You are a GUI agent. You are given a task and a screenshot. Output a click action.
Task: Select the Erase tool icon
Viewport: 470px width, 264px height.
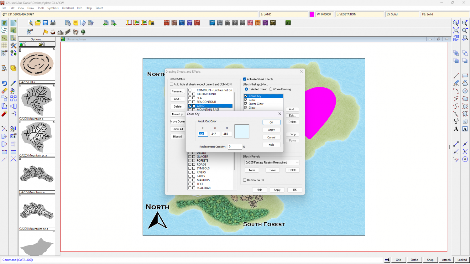(x=4, y=91)
